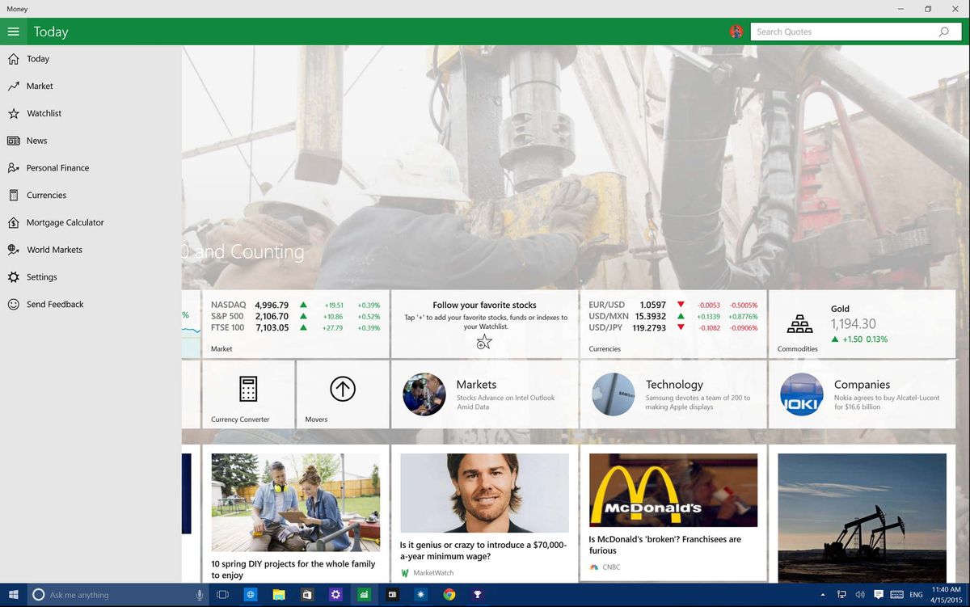Image resolution: width=970 pixels, height=607 pixels.
Task: Open the Currency Converter tool
Action: [x=250, y=394]
